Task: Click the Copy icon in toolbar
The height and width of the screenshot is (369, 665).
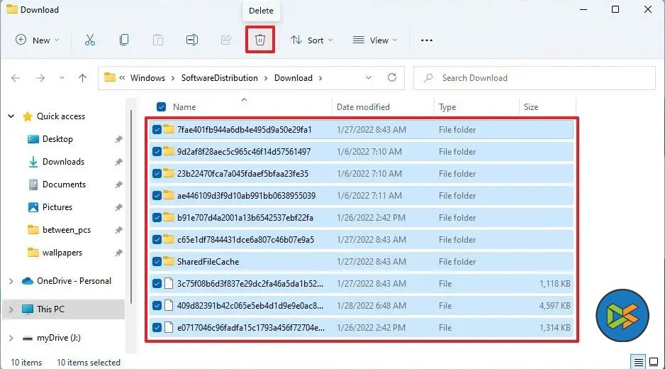Action: (x=124, y=40)
